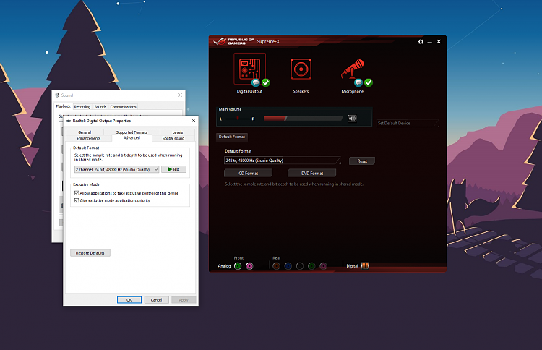Switch to Enhancements tab
The height and width of the screenshot is (350, 542).
coord(89,138)
